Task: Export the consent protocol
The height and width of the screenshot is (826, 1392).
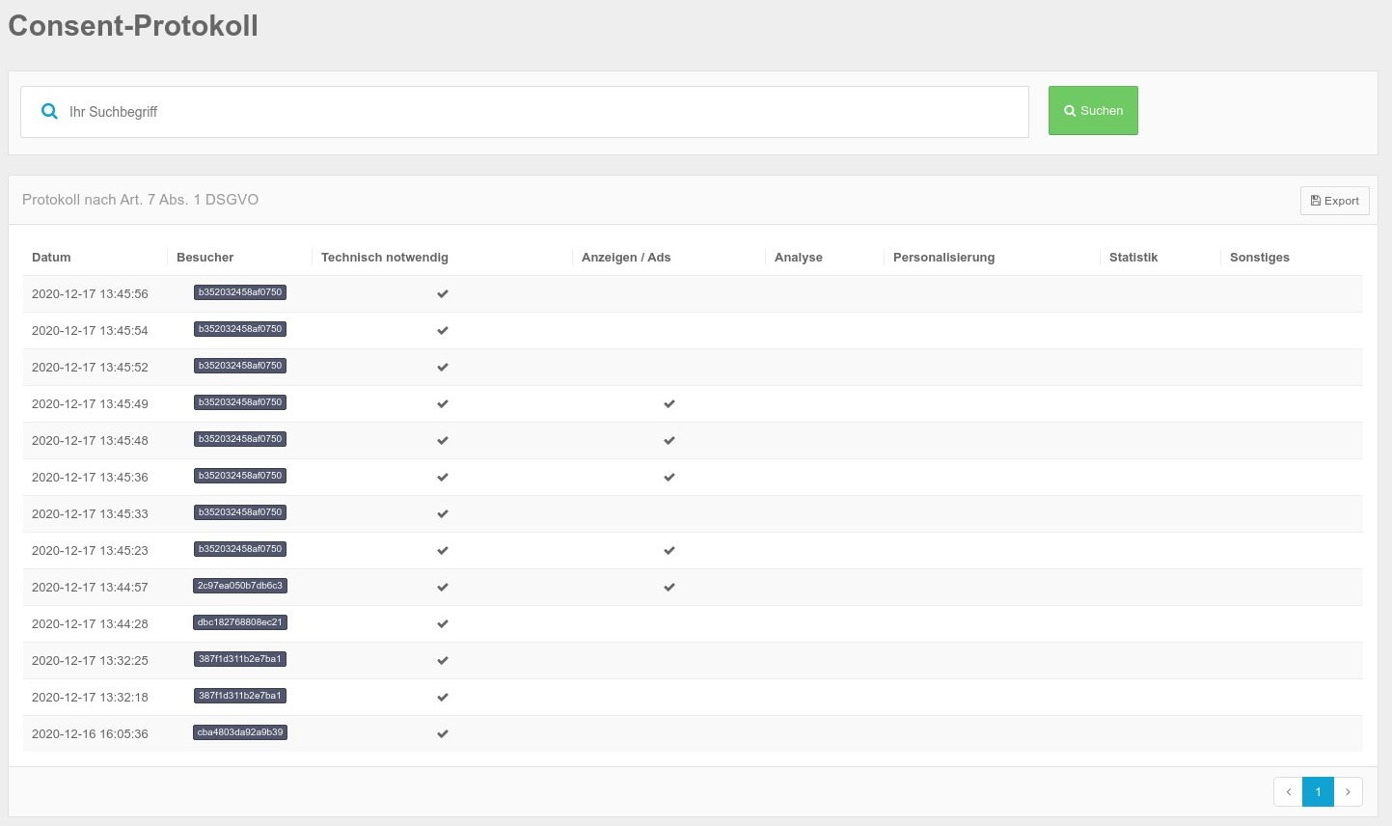Action: [1334, 201]
